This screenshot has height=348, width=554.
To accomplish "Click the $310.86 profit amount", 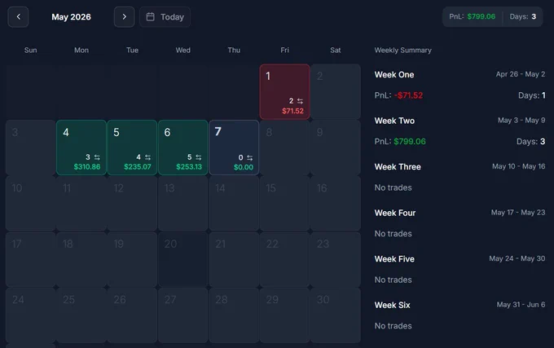I will click(x=87, y=167).
